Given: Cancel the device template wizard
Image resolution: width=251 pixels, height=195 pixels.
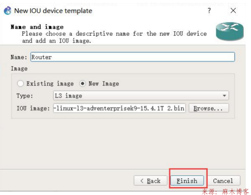Looking at the screenshot, I should (x=223, y=181).
